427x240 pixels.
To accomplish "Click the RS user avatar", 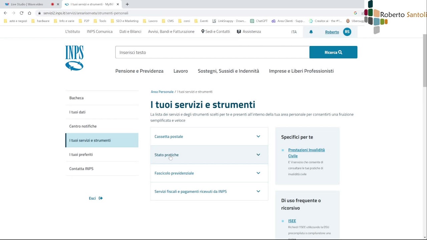I will click(x=347, y=32).
